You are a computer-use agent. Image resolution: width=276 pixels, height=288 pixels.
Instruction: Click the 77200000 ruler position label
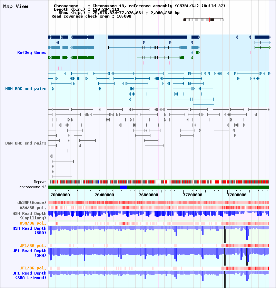[x=193, y=195]
